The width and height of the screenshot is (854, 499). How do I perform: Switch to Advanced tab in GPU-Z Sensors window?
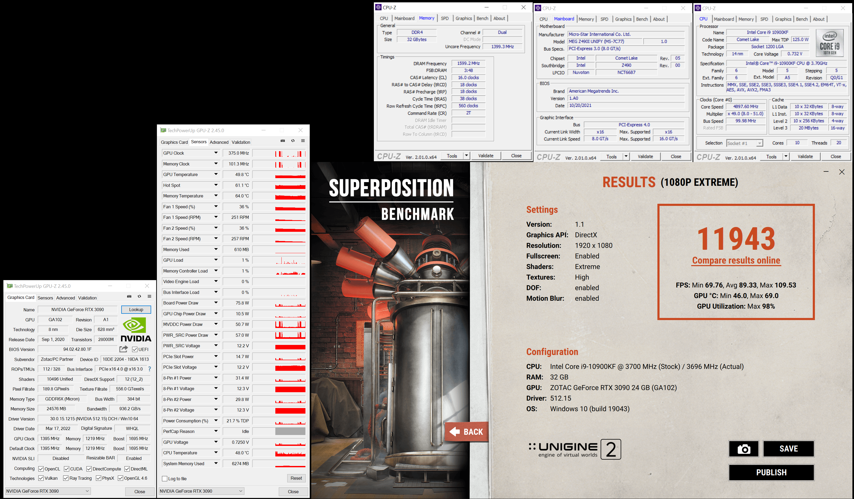coord(219,142)
